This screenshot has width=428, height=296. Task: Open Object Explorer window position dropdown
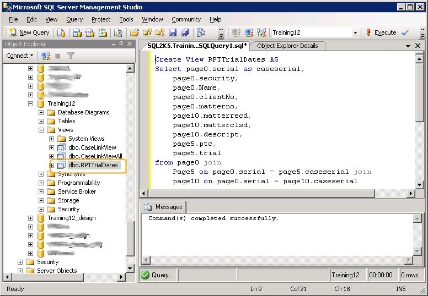point(114,44)
